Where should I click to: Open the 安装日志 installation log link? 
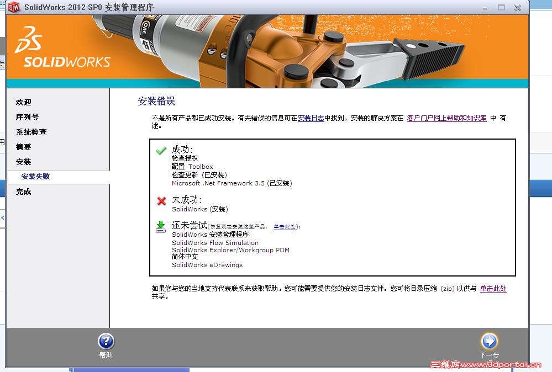tap(311, 118)
